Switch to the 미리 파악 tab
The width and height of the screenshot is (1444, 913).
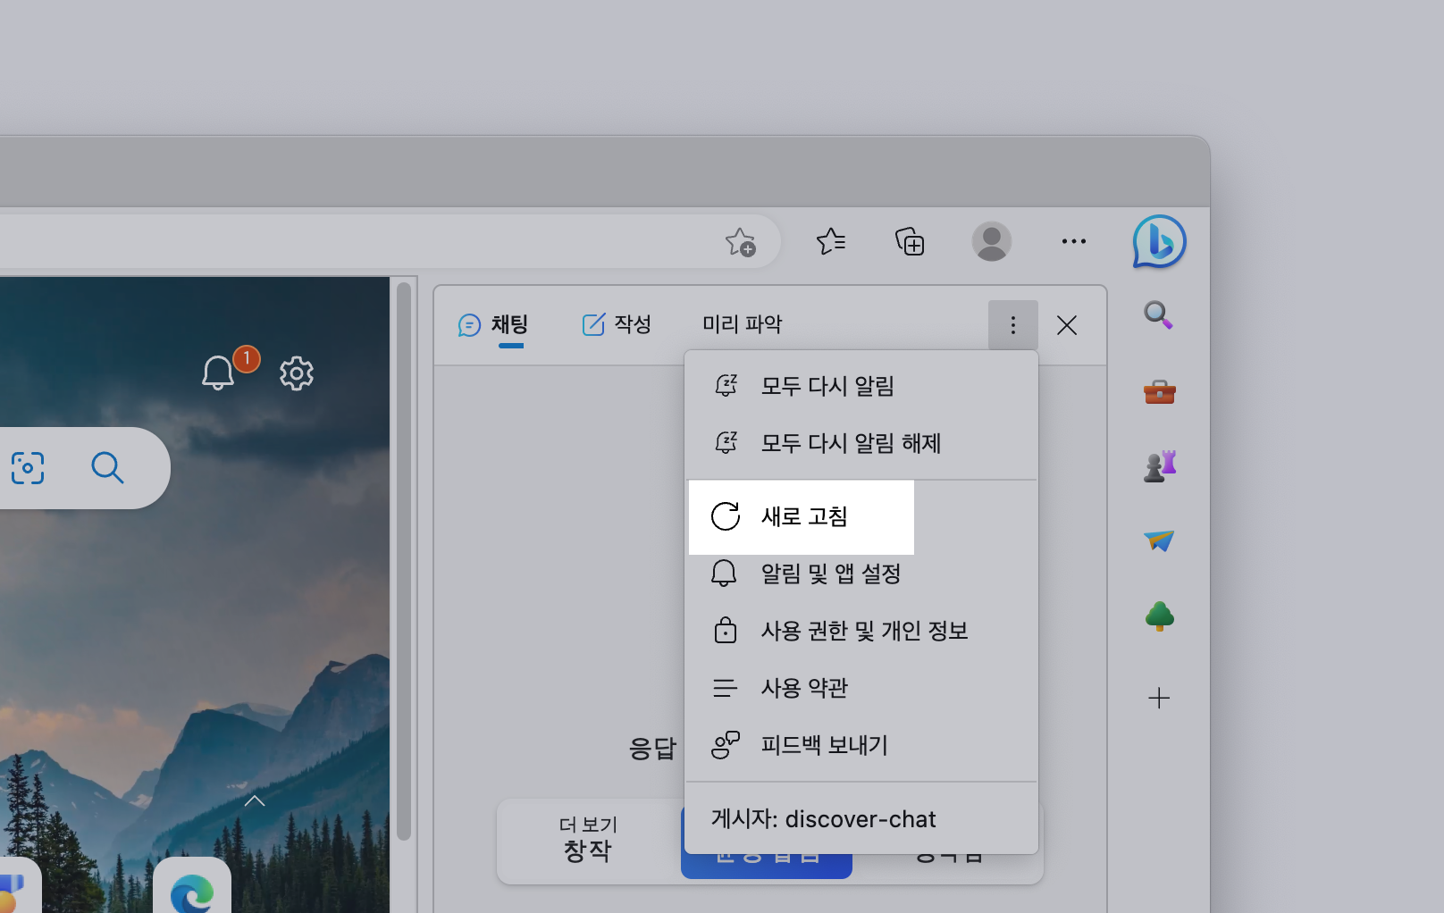point(742,324)
